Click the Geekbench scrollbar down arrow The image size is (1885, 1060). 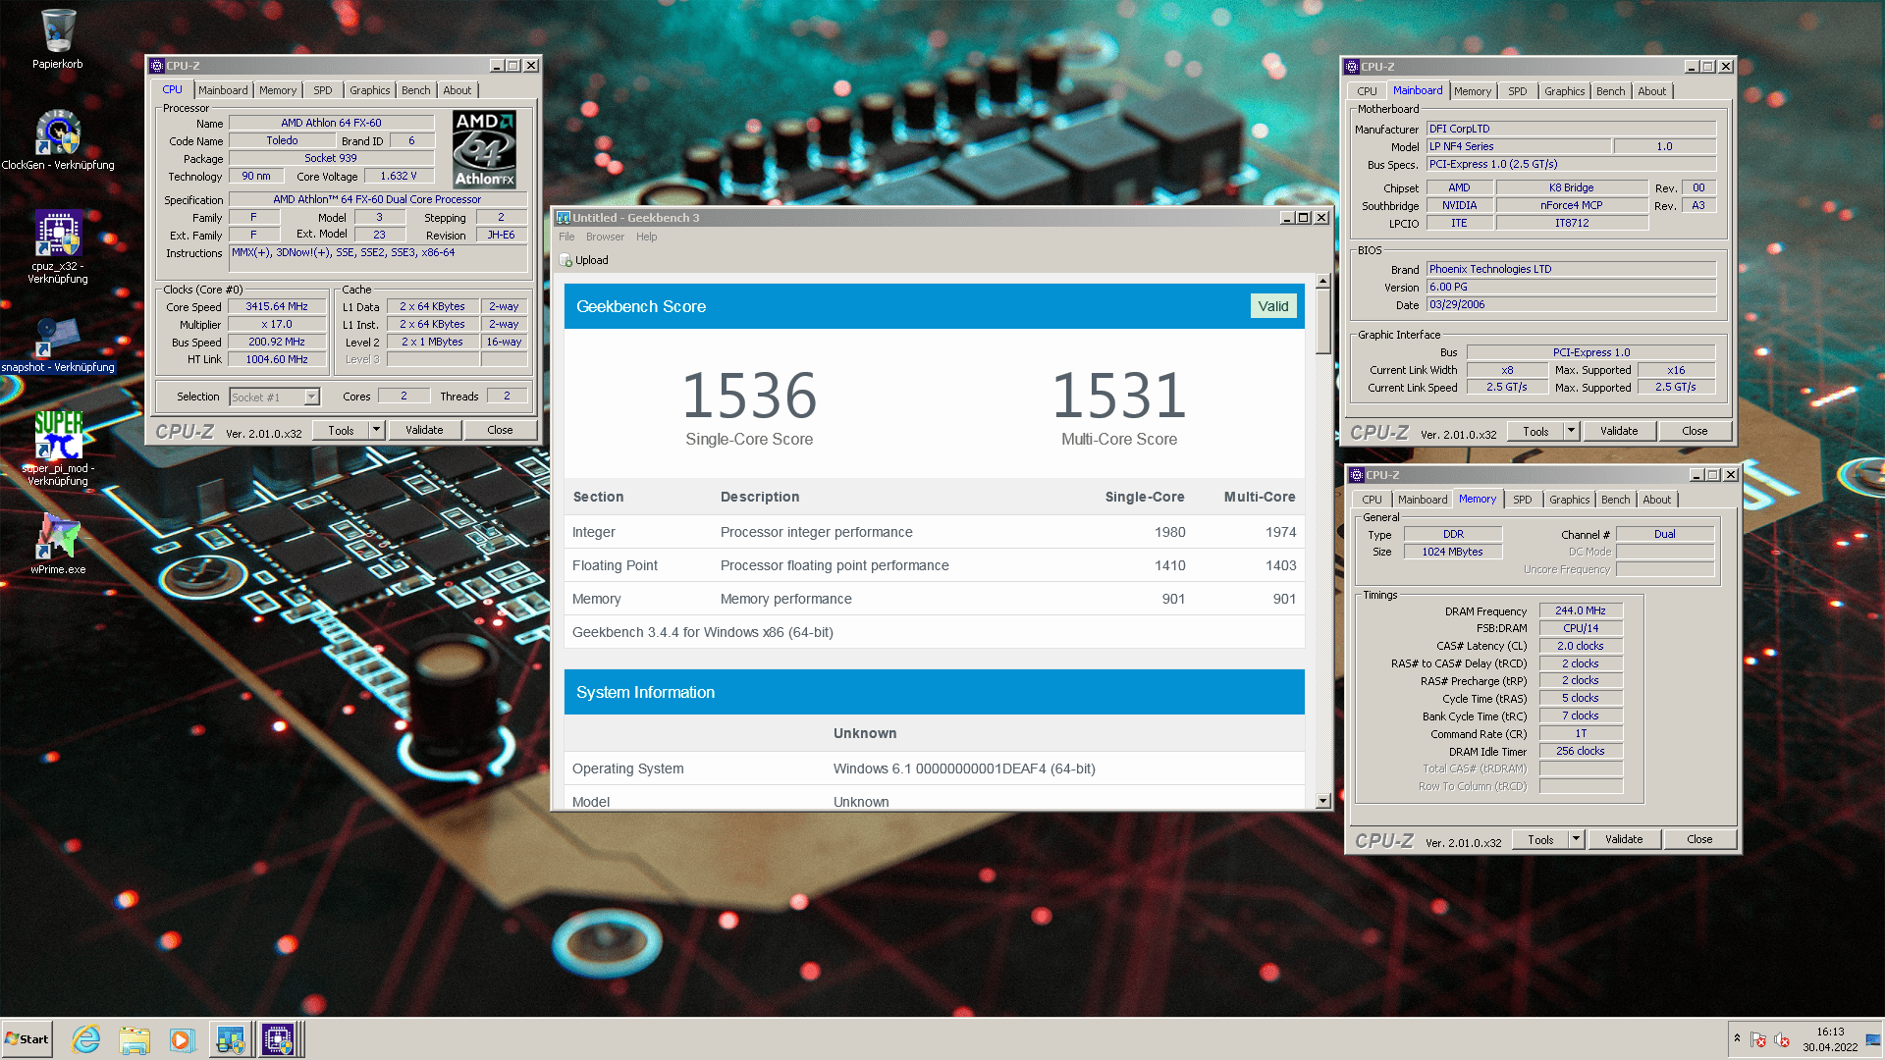coord(1322,801)
